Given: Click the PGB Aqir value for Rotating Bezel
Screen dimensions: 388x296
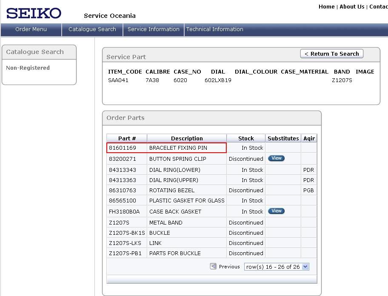Looking at the screenshot, I should [x=308, y=190].
